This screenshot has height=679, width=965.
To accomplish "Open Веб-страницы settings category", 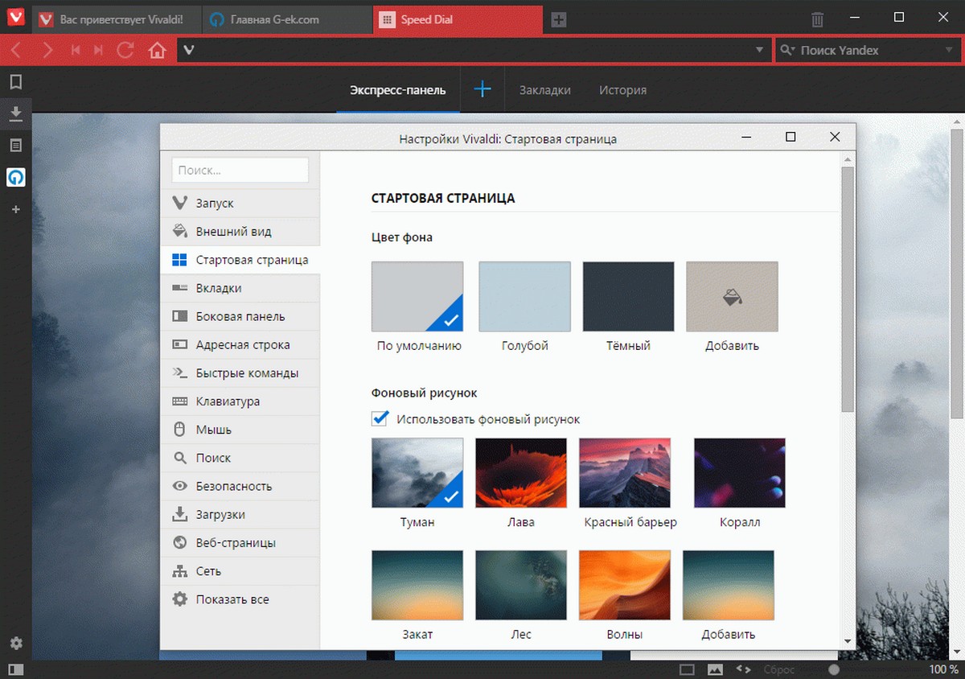I will pos(240,543).
